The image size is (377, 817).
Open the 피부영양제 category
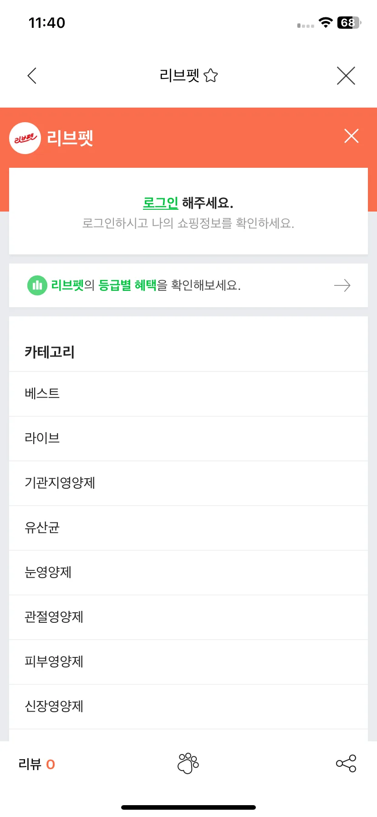tap(188, 662)
